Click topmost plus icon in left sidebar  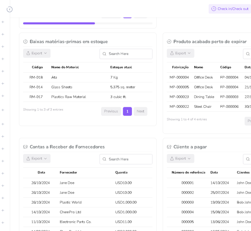pos(3,22)
